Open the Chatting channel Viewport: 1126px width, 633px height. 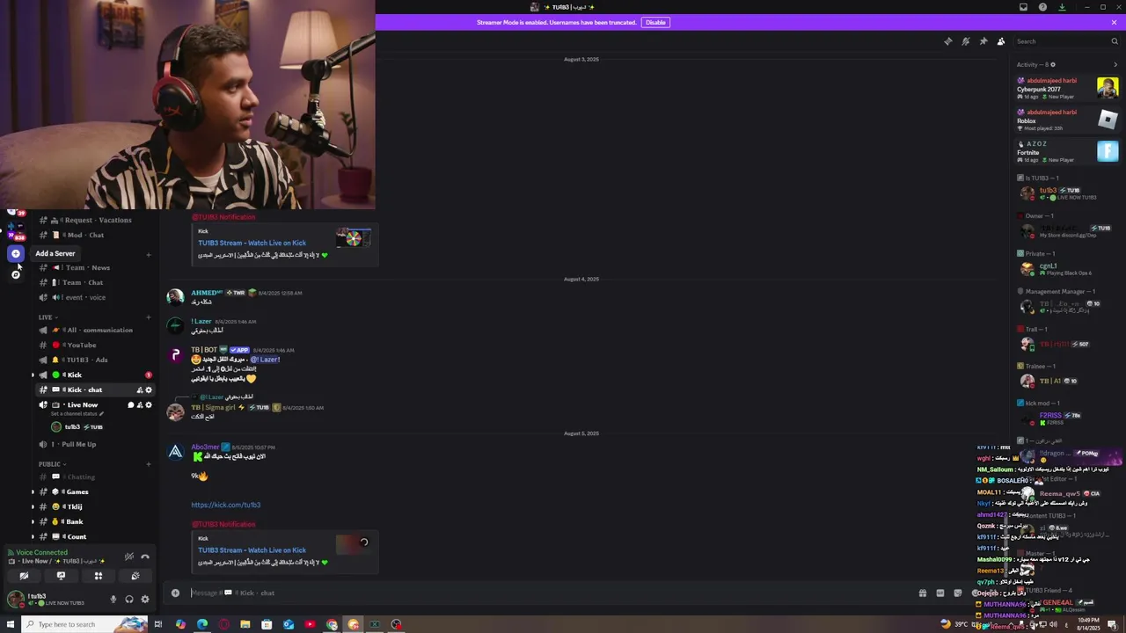tap(94, 477)
